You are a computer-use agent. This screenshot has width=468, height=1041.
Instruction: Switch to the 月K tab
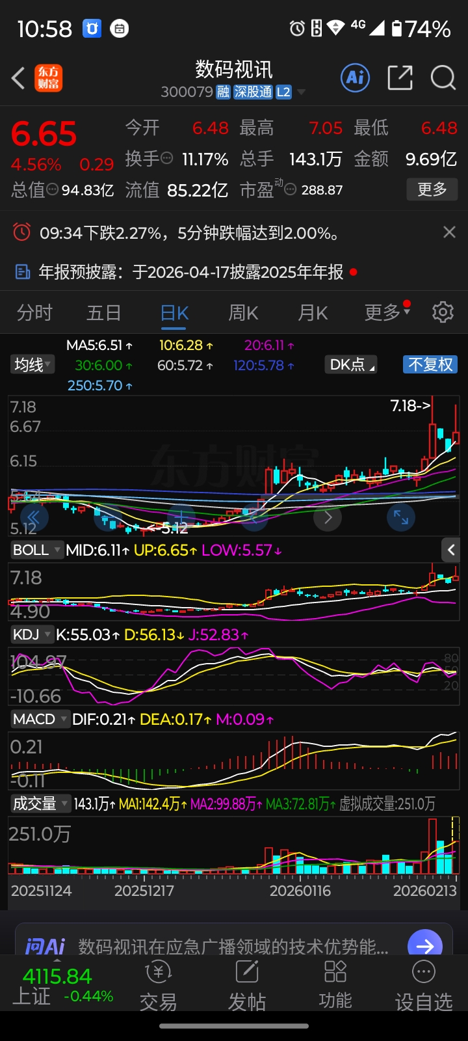pos(313,313)
